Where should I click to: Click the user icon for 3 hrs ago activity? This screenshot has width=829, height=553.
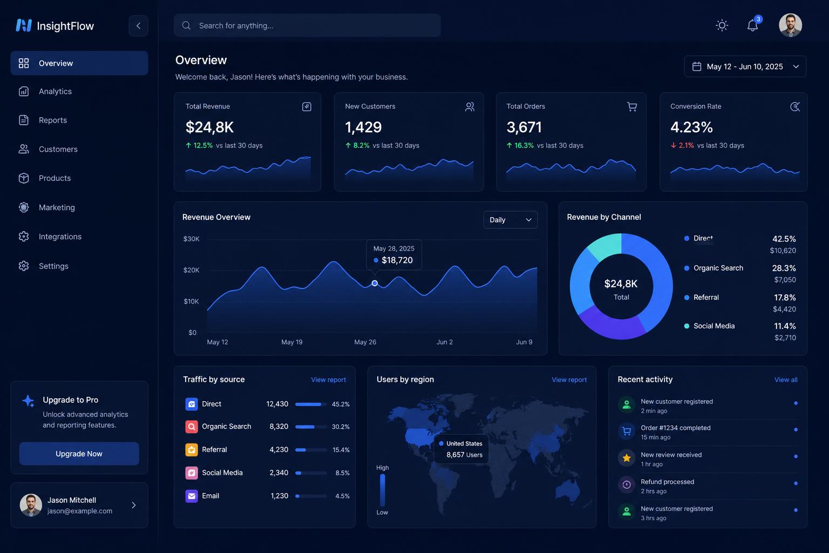[x=627, y=511]
